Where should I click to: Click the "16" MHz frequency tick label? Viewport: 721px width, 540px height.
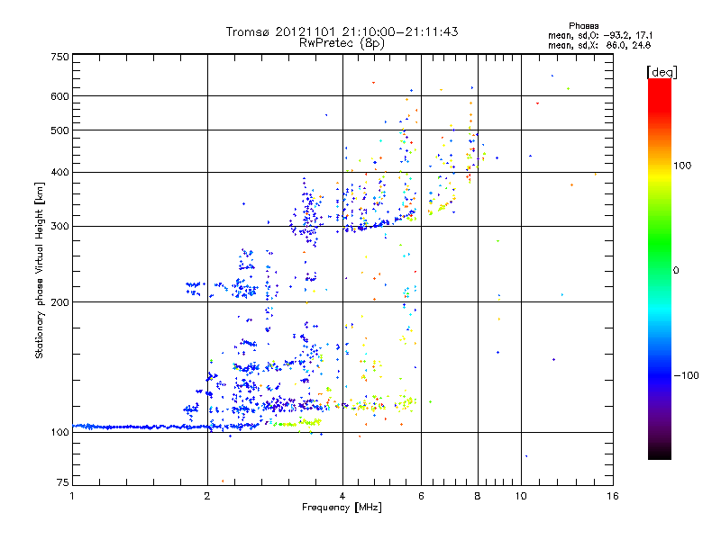tap(613, 496)
